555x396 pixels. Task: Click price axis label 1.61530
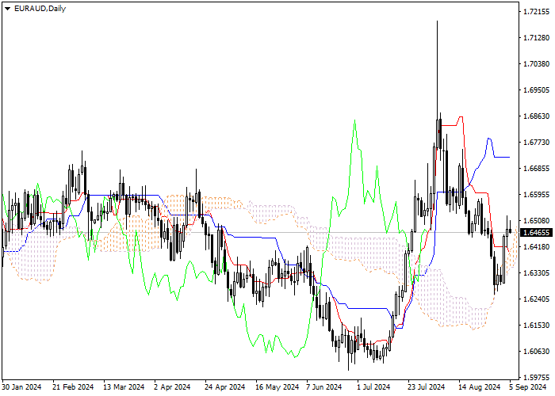click(x=537, y=326)
